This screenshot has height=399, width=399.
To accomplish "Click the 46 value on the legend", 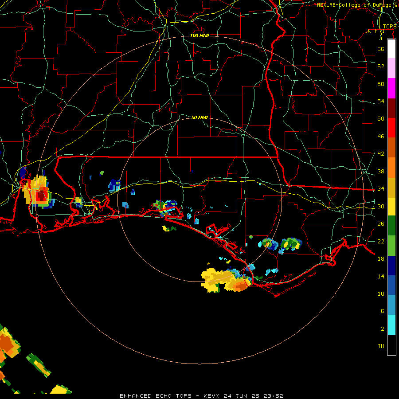I will pyautogui.click(x=381, y=137).
